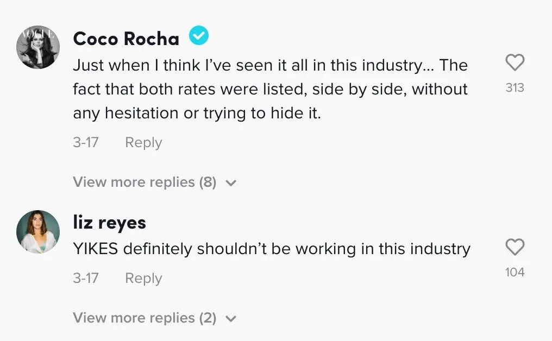The height and width of the screenshot is (341, 552).
Task: Expand replies using the chevron beside (2)
Action: [231, 319]
